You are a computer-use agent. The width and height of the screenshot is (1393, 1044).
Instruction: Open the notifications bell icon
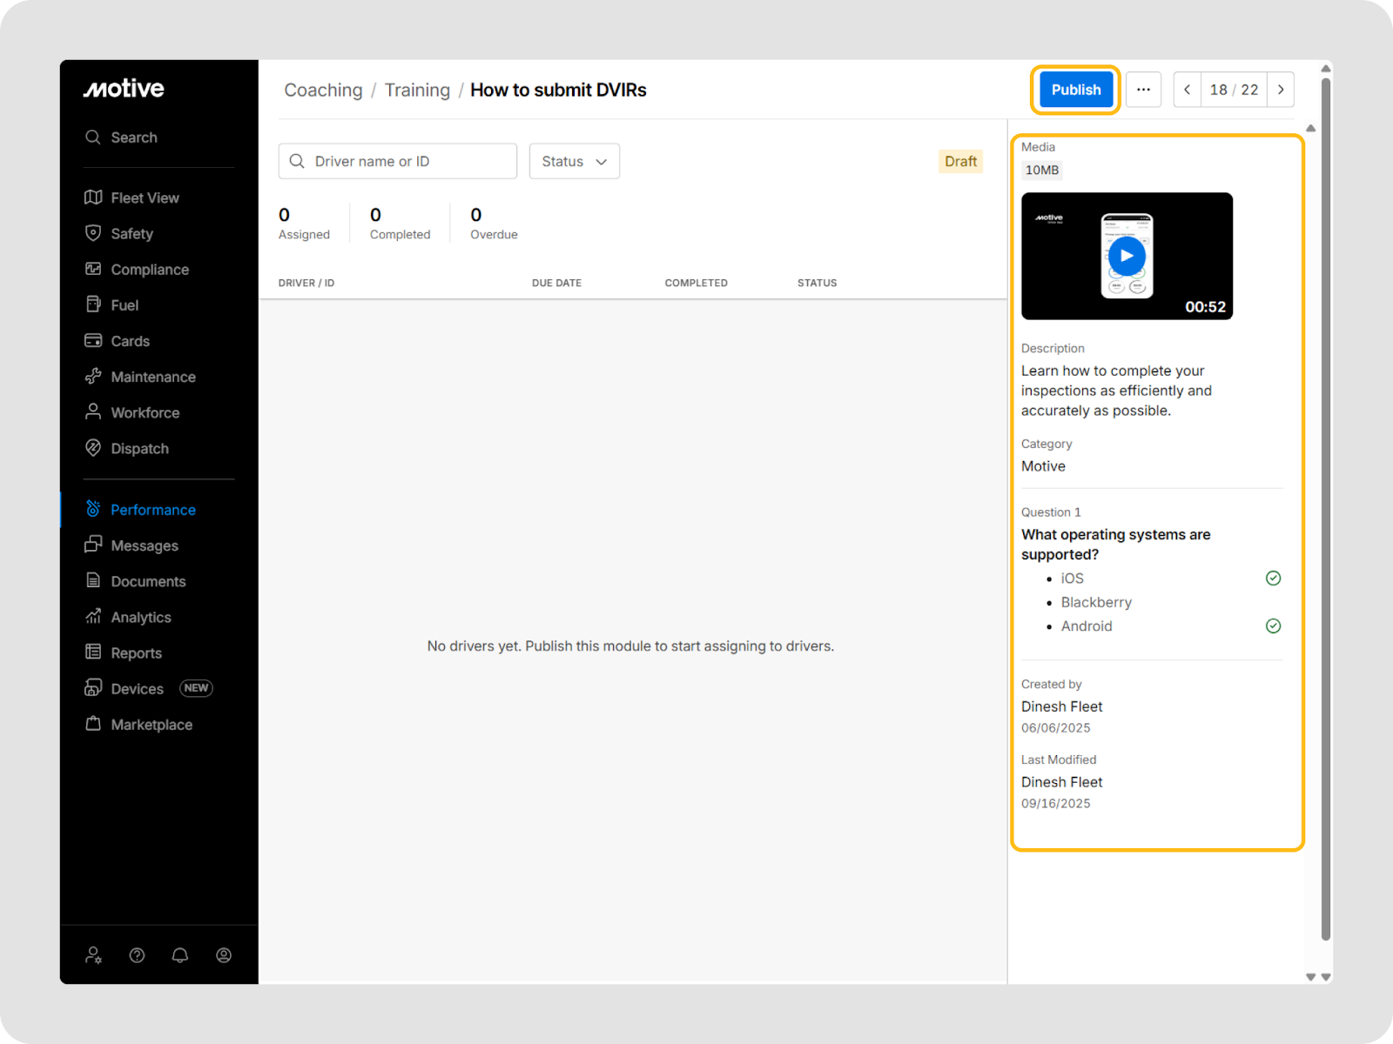(180, 955)
